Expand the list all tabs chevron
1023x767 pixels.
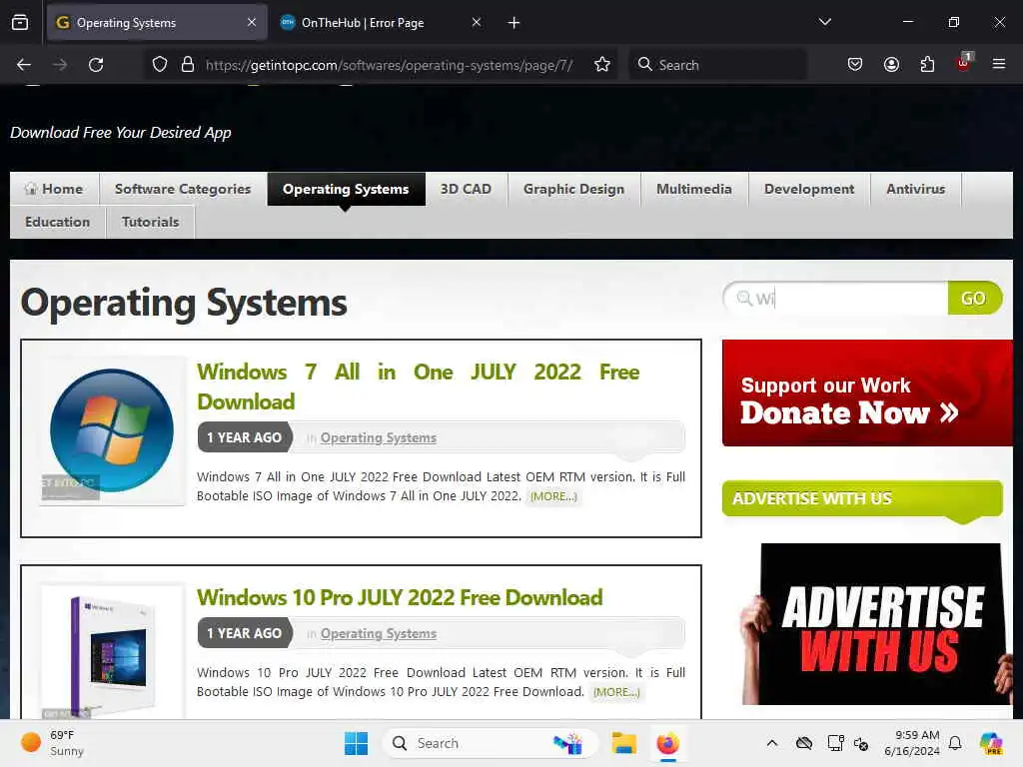[824, 22]
